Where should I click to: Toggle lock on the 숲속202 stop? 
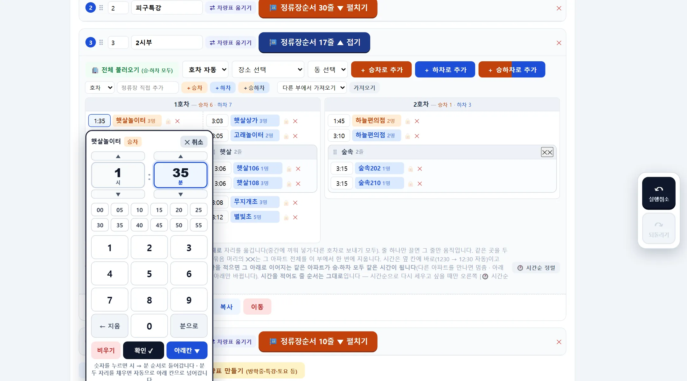tap(411, 169)
